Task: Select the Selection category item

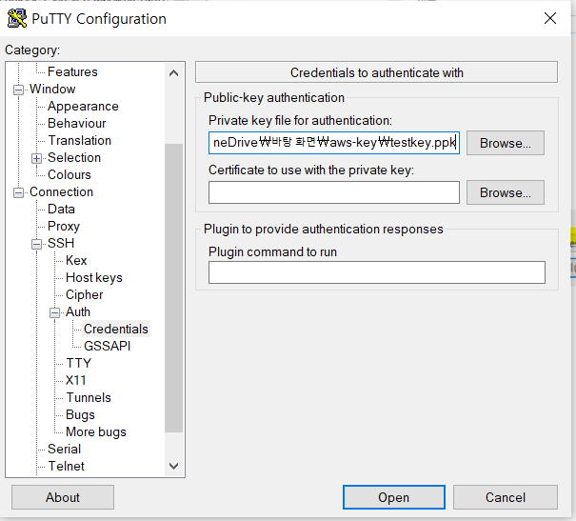Action: (74, 157)
